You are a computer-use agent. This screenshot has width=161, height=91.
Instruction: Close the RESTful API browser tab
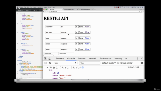point(62,9)
